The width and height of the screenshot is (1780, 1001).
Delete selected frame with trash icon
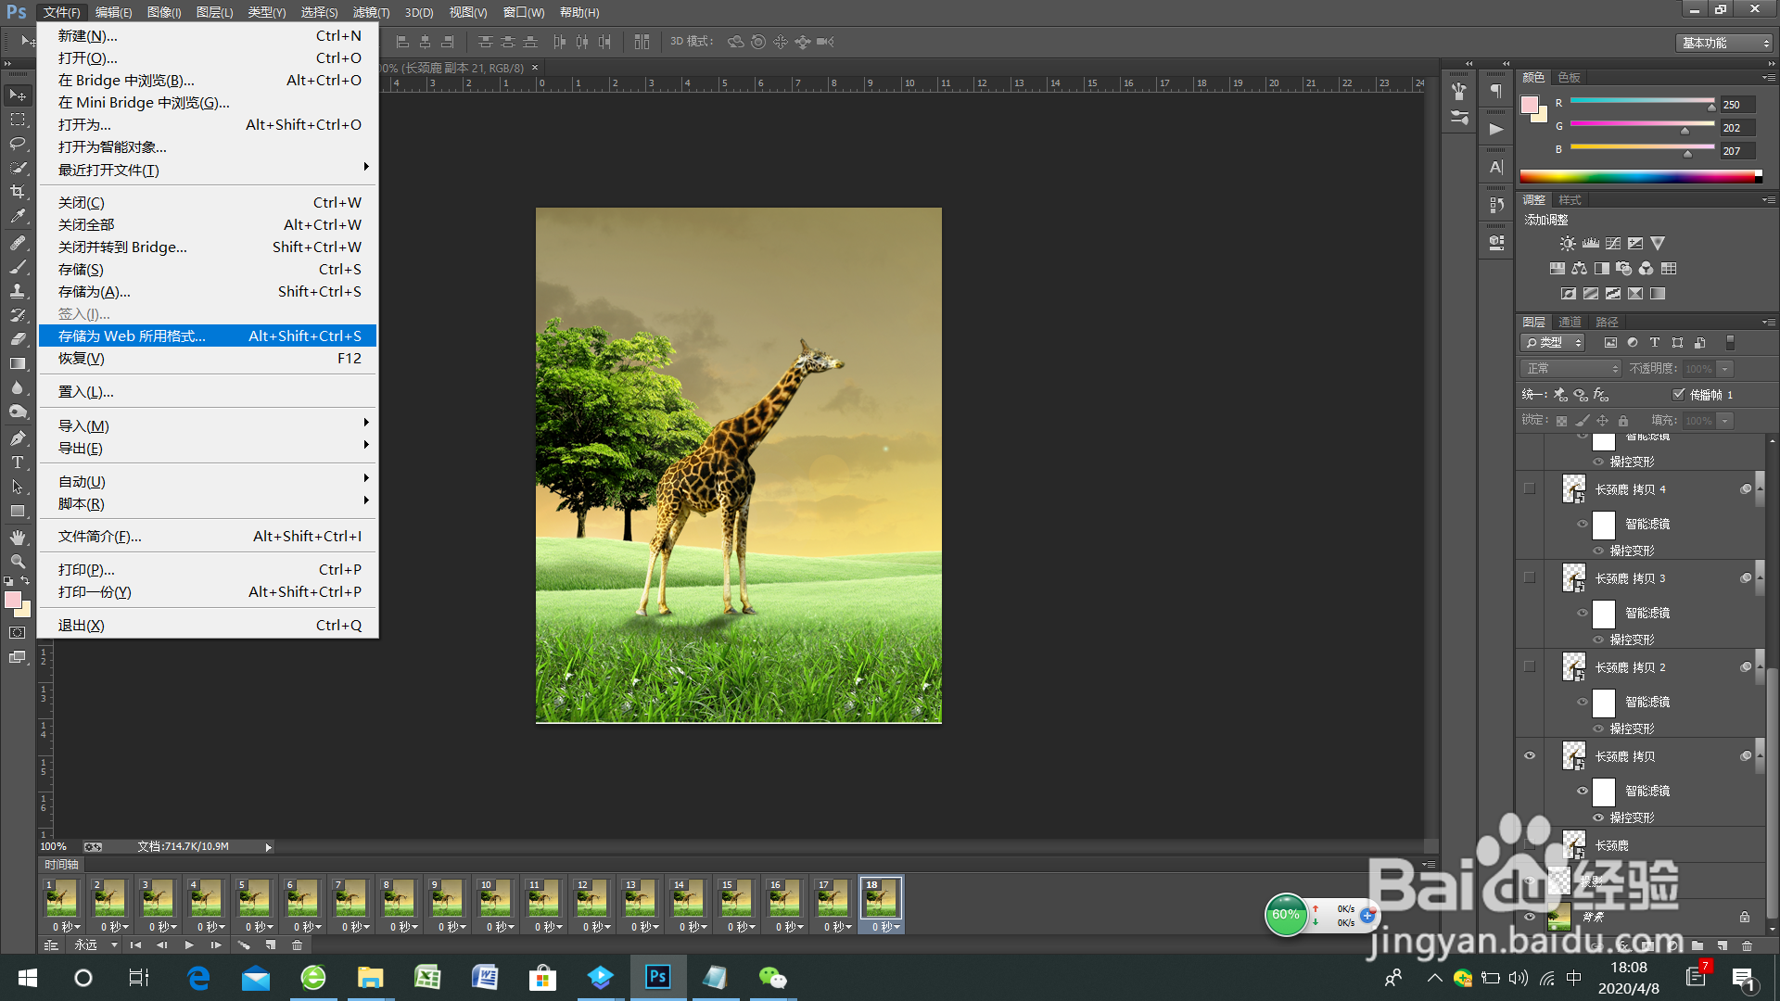point(298,945)
